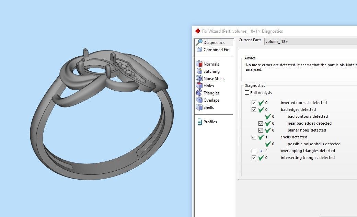This screenshot has width=357, height=217.
Task: Click the 'shells detected' label
Action: point(294,137)
